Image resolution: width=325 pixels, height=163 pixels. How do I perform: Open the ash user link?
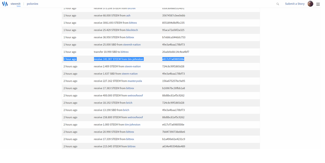128,16
